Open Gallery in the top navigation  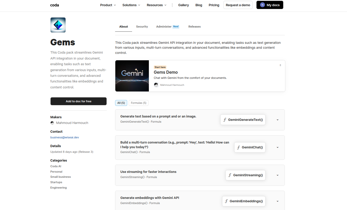tap(183, 5)
